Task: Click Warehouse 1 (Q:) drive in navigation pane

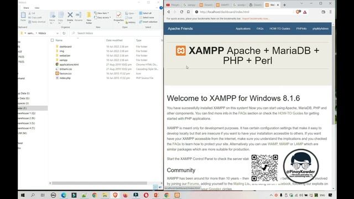Action: (27, 113)
